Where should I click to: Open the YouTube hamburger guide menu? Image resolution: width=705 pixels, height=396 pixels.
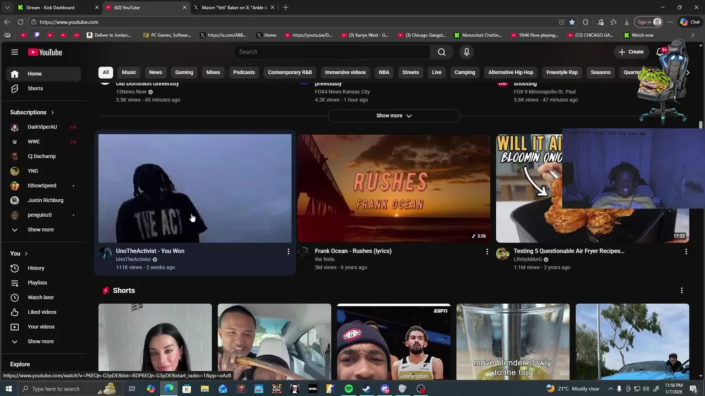pyautogui.click(x=14, y=52)
